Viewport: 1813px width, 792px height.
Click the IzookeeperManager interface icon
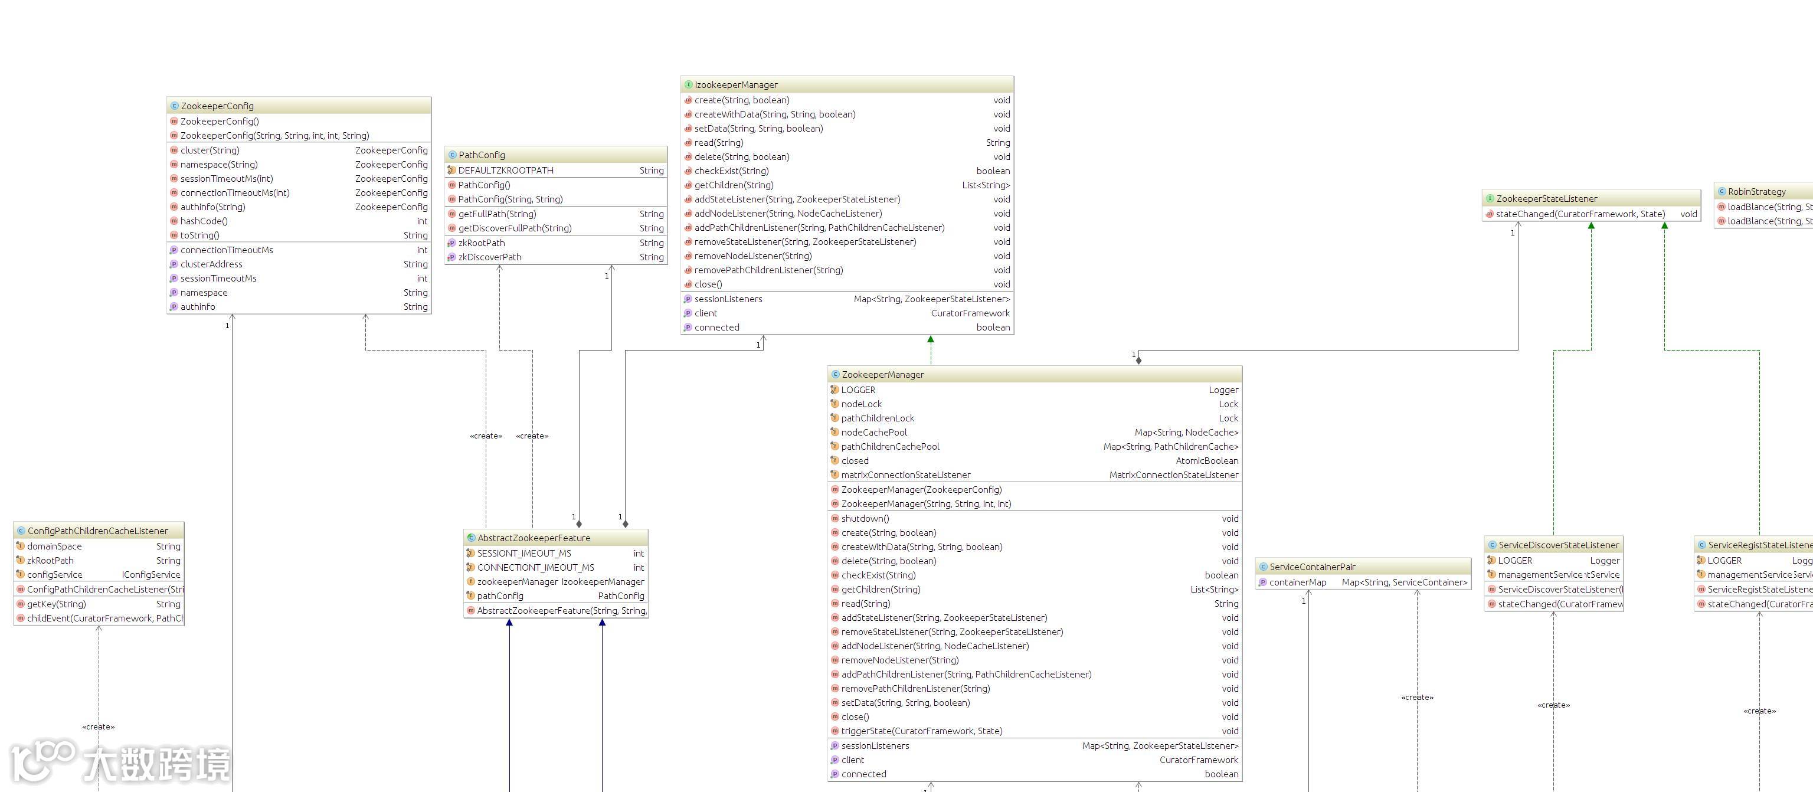688,85
